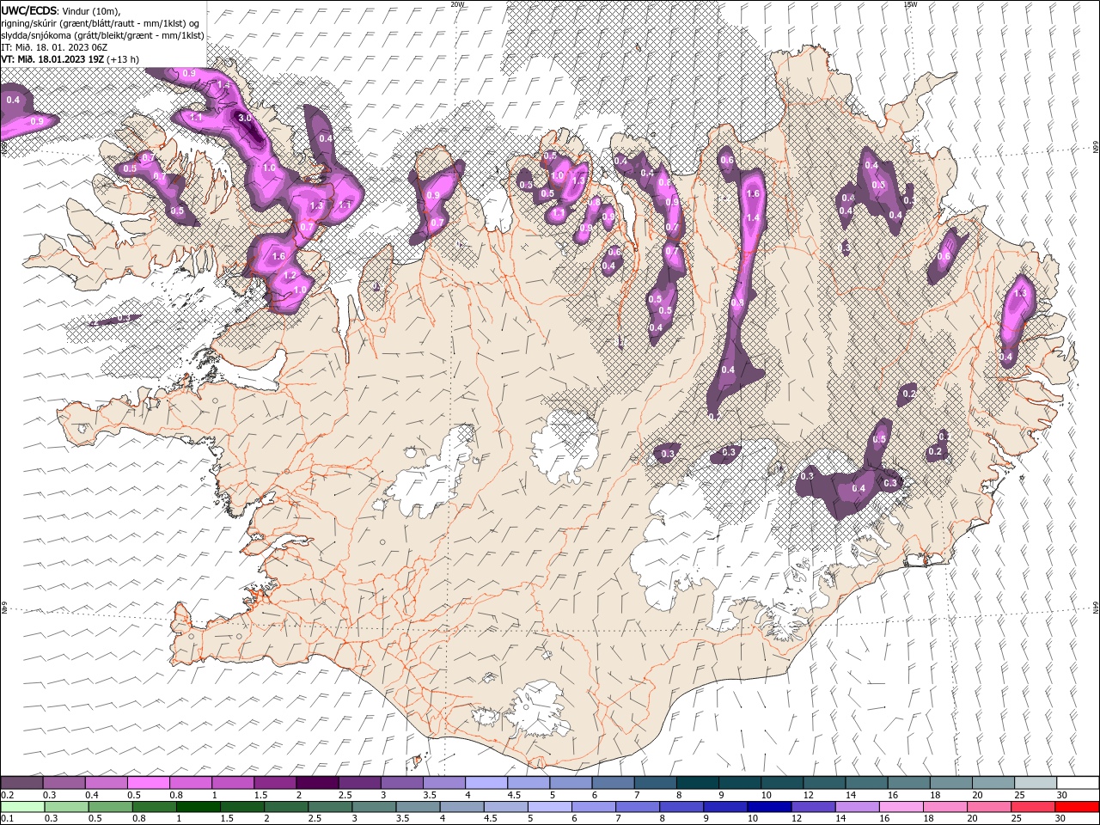1100x825 pixels.
Task: Click the 'rigning/skúrir (grænt/blátt/rautt - mm/1klst) og' line
Action: (x=100, y=23)
